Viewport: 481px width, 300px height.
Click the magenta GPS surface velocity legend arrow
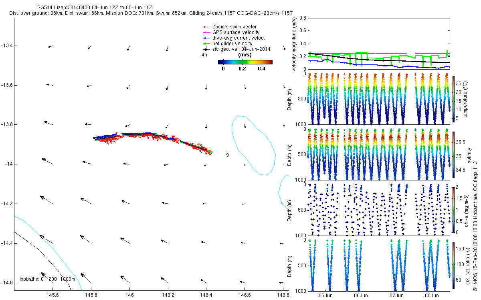pos(206,32)
